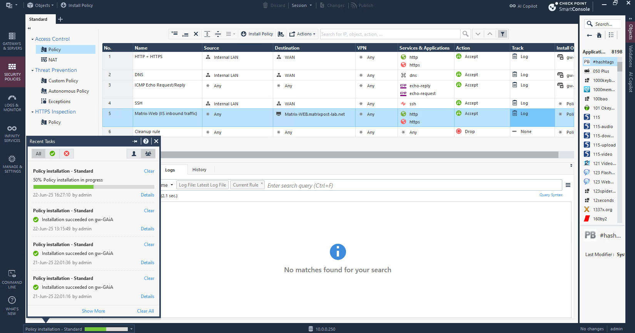Add rule above in rulebase toolbar
Viewport: 635px width, 333px height.
pos(174,34)
